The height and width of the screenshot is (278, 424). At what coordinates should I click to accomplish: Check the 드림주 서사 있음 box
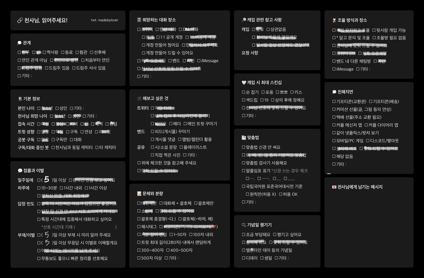click(73, 68)
